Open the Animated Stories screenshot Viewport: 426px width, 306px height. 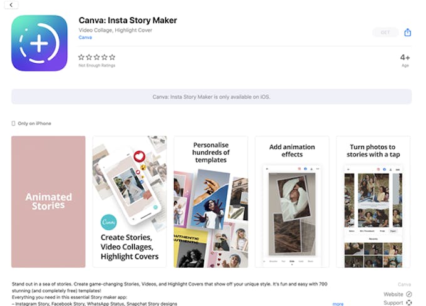click(48, 202)
